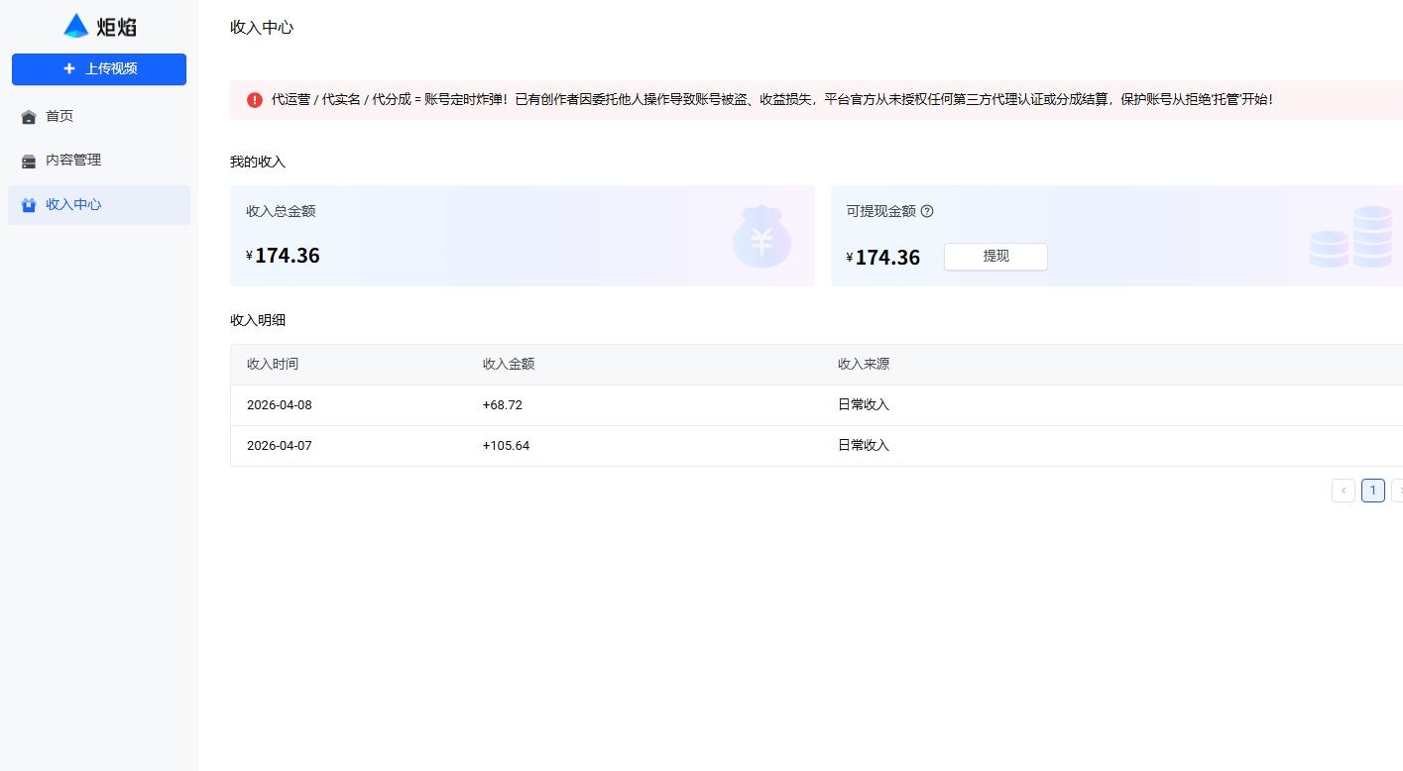Viewport: 1403px width, 771px height.
Task: Select the 2026-04-08 income row
Action: tap(595, 404)
